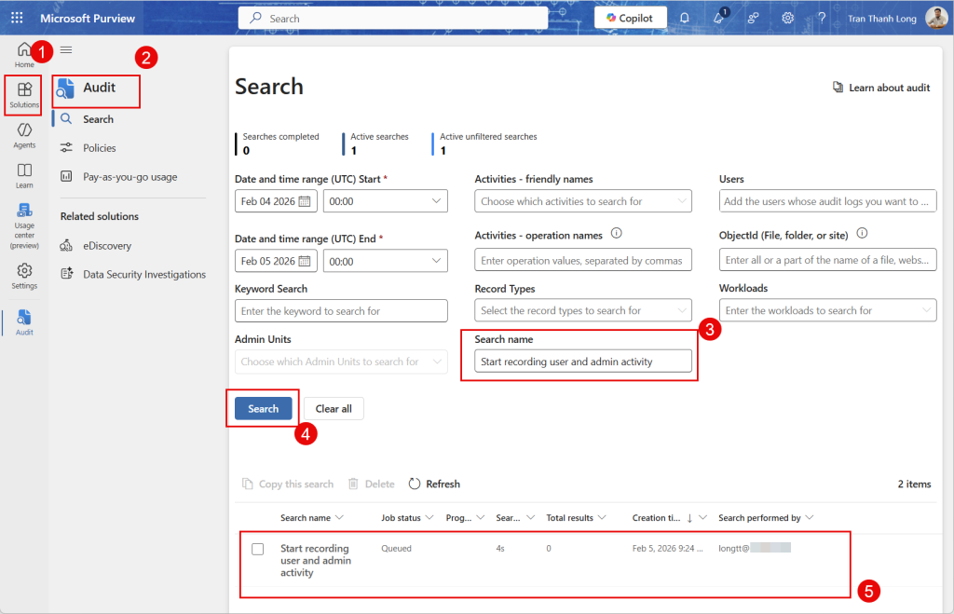Screen dimensions: 954x614
Task: Collapse navigation with hamburger icon
Action: (66, 49)
